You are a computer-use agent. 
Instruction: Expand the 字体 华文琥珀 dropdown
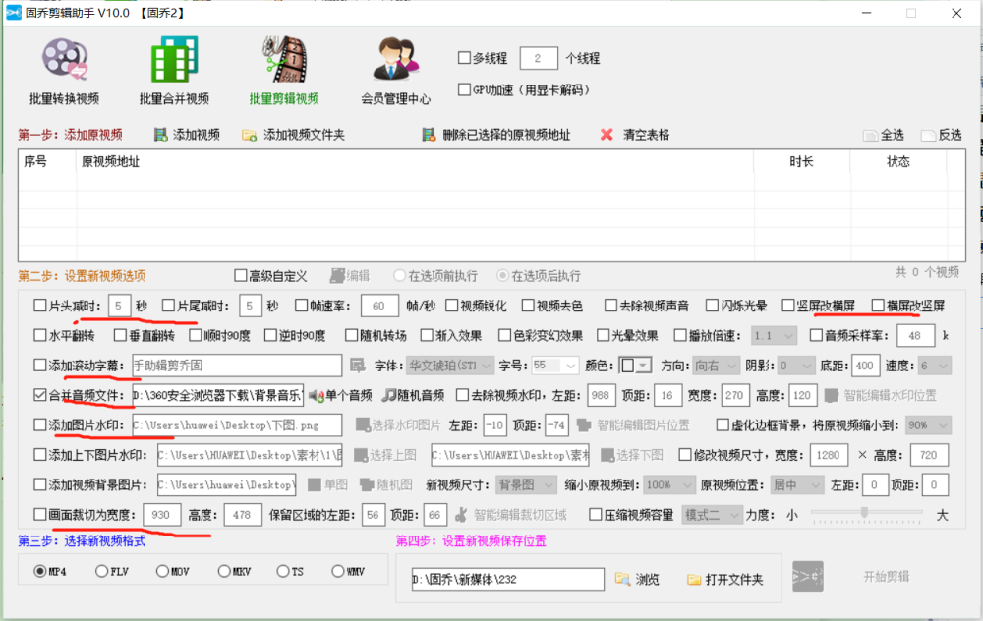(x=449, y=366)
